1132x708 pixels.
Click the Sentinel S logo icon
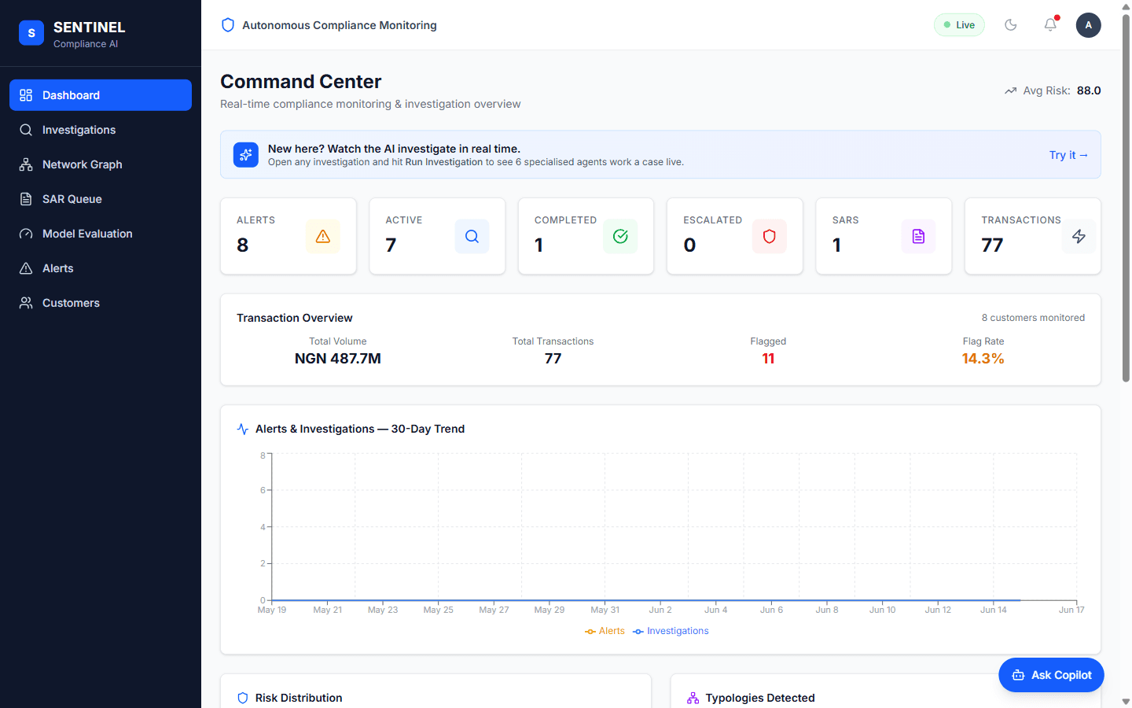point(31,33)
